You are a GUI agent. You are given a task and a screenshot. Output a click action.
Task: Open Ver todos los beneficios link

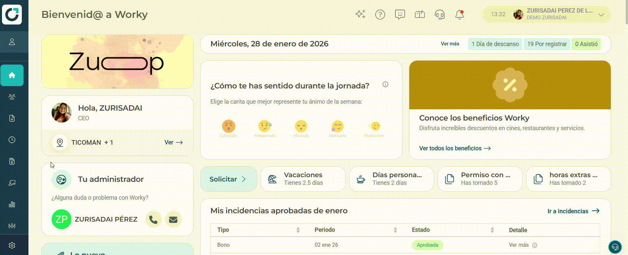tap(455, 148)
